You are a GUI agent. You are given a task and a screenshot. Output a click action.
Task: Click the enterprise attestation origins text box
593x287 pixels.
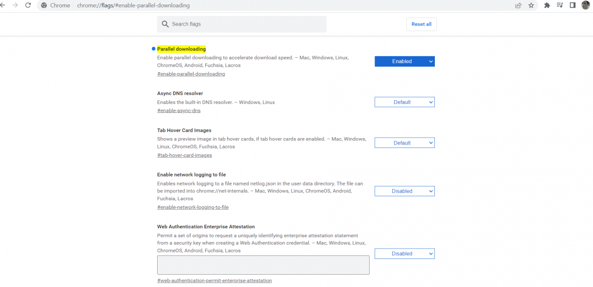(263, 265)
